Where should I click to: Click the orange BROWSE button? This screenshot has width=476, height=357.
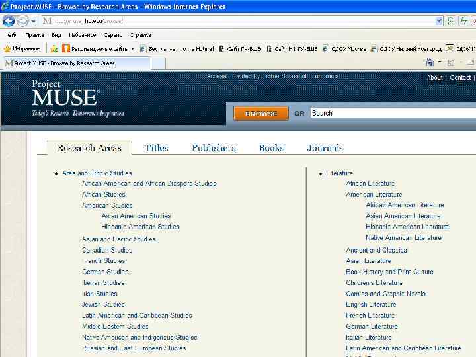(260, 114)
